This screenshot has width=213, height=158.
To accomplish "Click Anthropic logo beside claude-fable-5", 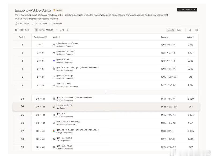I will click(x=54, y=52).
